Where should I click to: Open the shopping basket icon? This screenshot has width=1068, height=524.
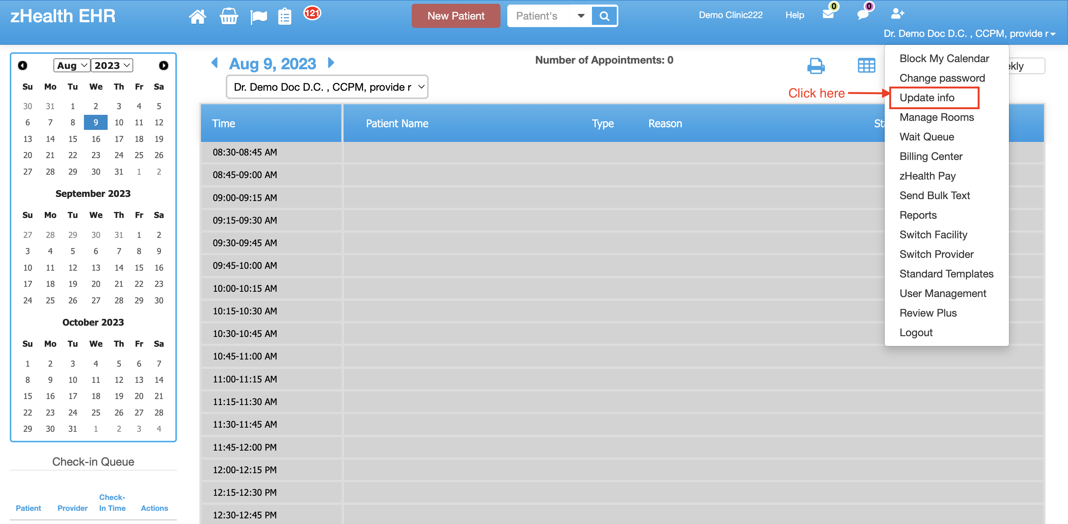point(228,16)
